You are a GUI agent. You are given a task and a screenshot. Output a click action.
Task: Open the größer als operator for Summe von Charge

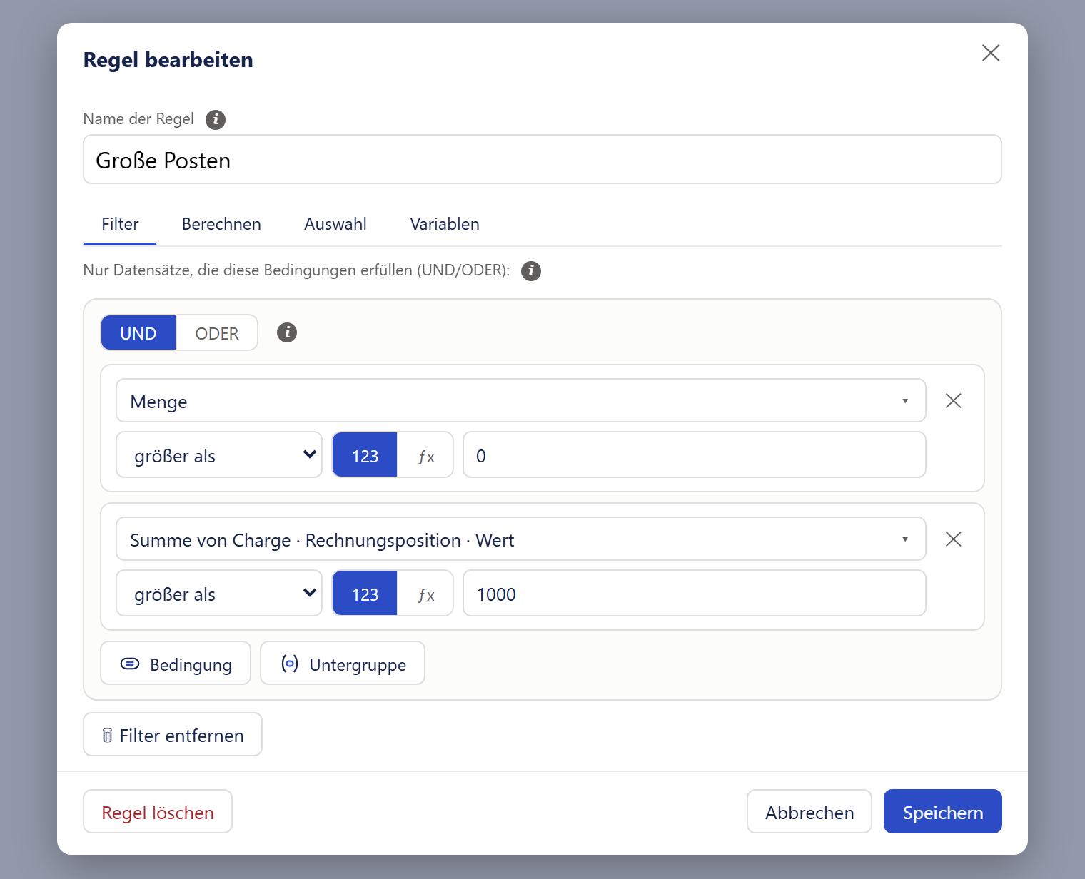pos(219,594)
